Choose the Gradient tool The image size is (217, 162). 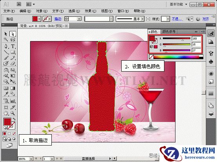point(13,88)
